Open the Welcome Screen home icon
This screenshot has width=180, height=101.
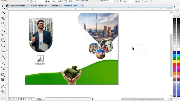coord(7,6)
